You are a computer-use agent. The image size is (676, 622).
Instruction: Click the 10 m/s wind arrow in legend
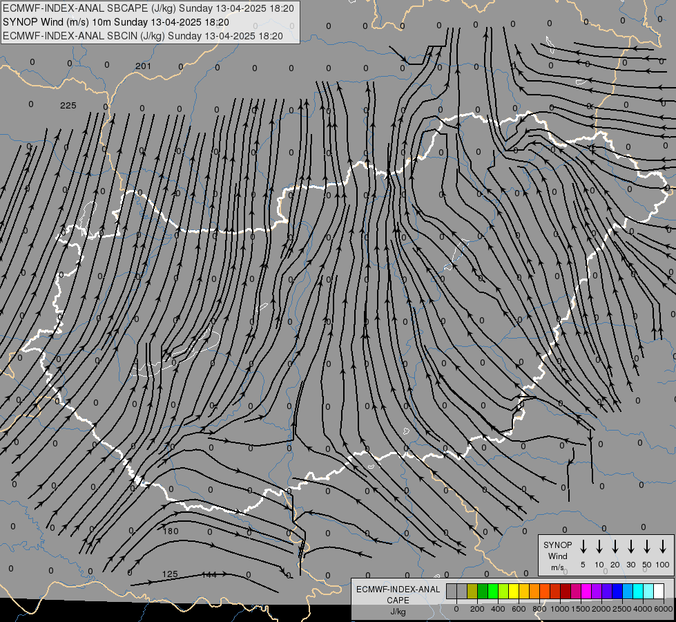(x=599, y=547)
